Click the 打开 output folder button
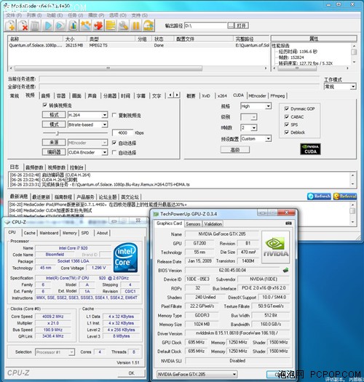 click(x=242, y=25)
